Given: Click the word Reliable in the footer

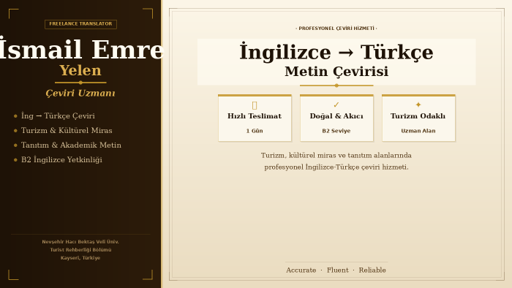Looking at the screenshot, I should (372, 270).
